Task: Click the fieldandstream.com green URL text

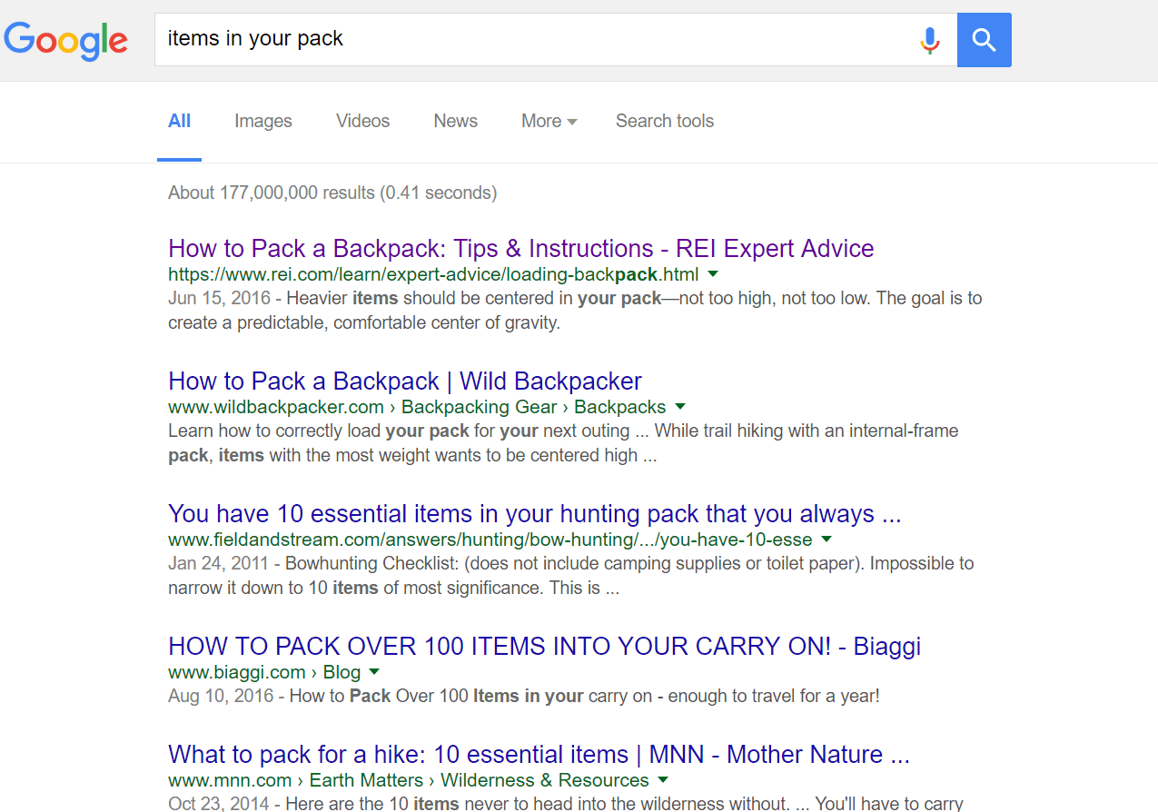Action: coord(490,540)
